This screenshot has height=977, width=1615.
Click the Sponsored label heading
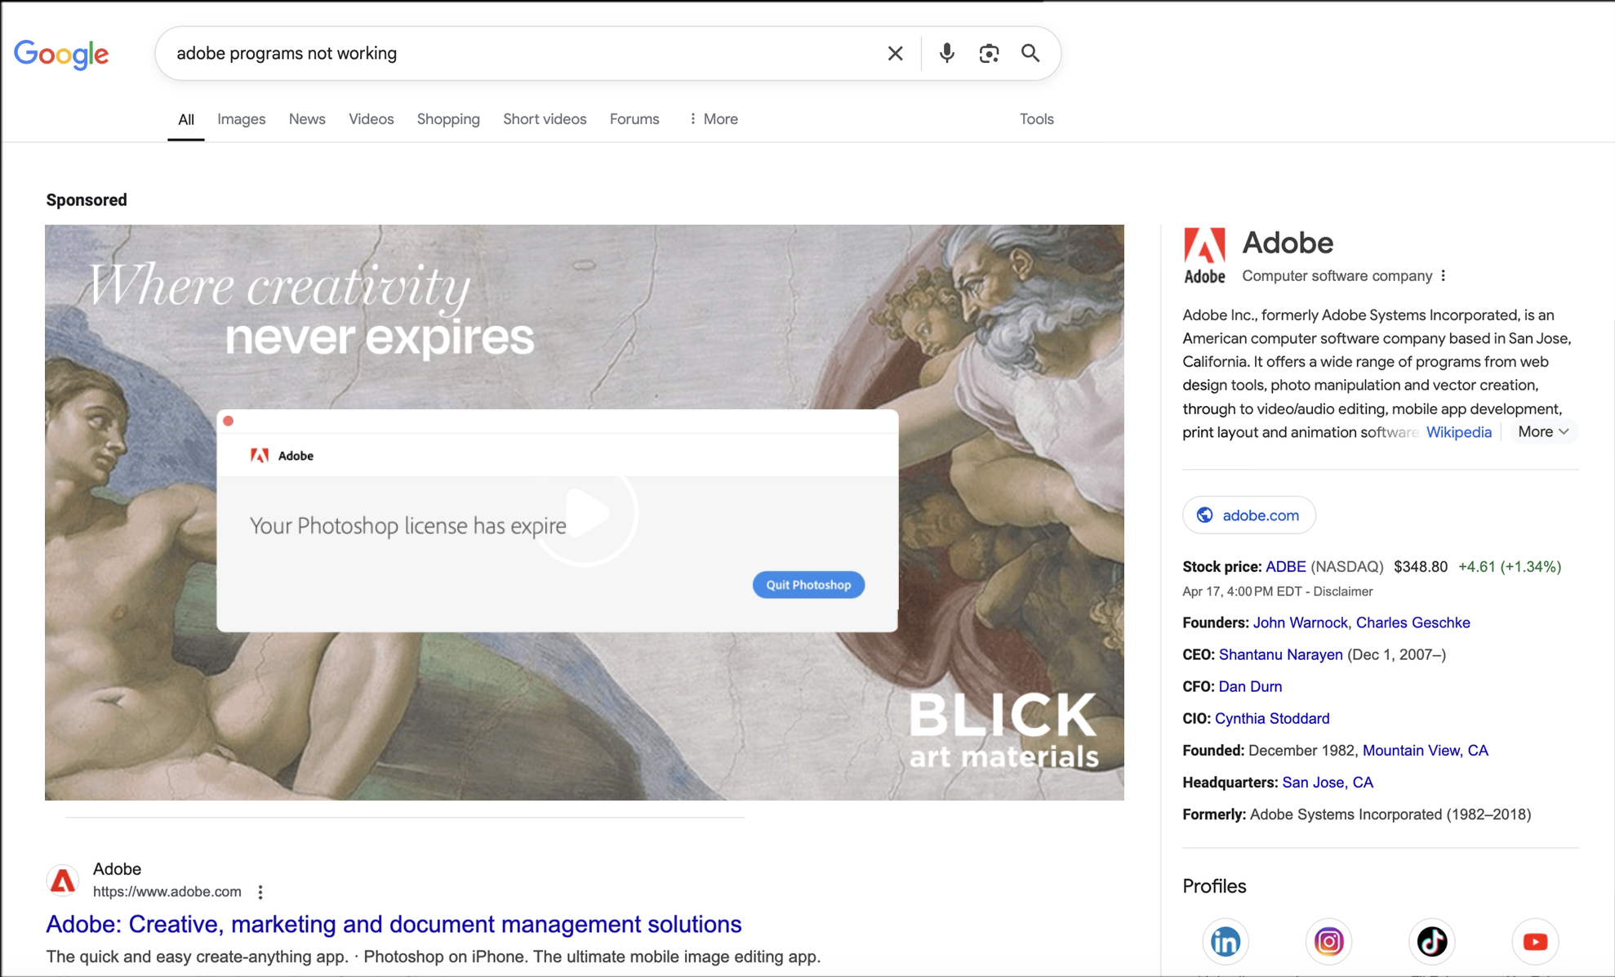coord(87,200)
